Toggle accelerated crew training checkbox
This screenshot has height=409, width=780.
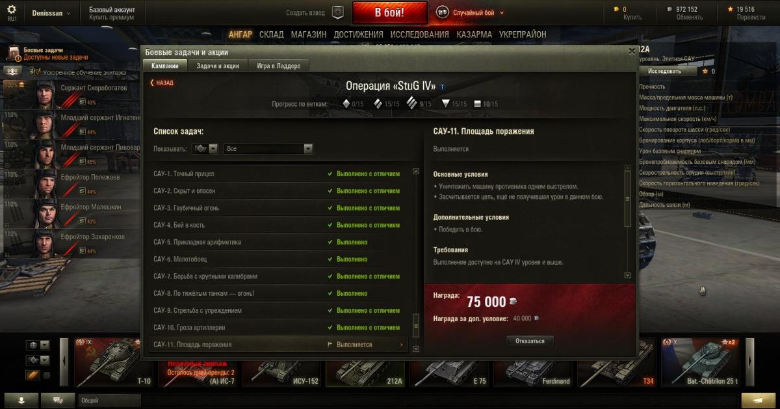coord(38,72)
